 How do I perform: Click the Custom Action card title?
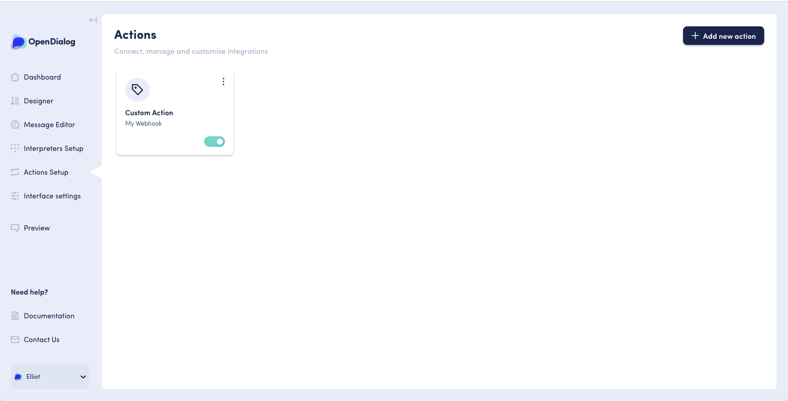(149, 113)
